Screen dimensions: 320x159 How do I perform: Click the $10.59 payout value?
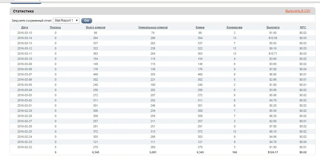[x=273, y=38]
